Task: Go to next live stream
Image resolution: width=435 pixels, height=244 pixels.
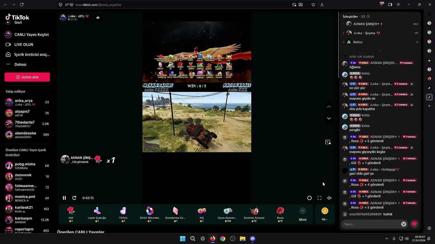Action: (x=329, y=118)
